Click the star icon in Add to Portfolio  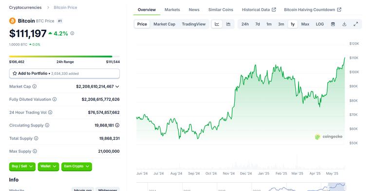coord(15,73)
